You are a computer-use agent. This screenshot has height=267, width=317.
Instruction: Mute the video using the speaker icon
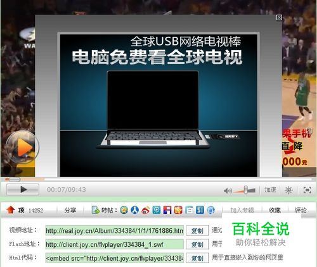[228, 190]
